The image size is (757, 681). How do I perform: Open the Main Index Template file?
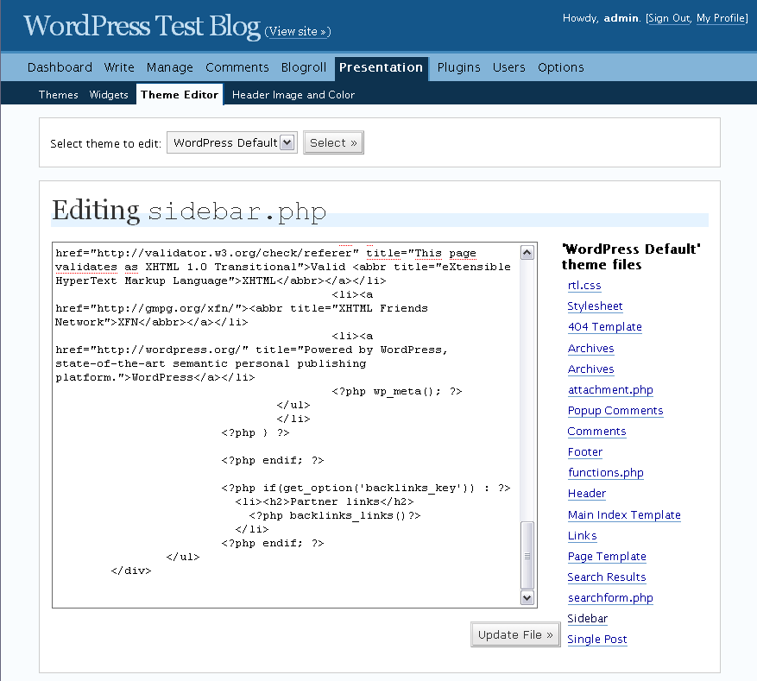point(624,515)
